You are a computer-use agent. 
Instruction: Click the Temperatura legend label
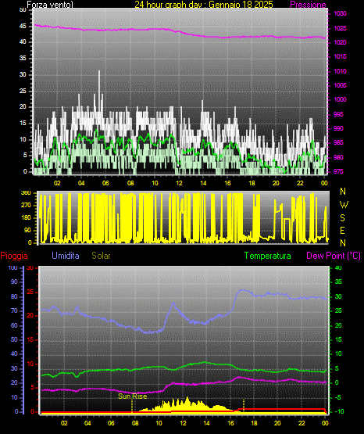tap(267, 256)
